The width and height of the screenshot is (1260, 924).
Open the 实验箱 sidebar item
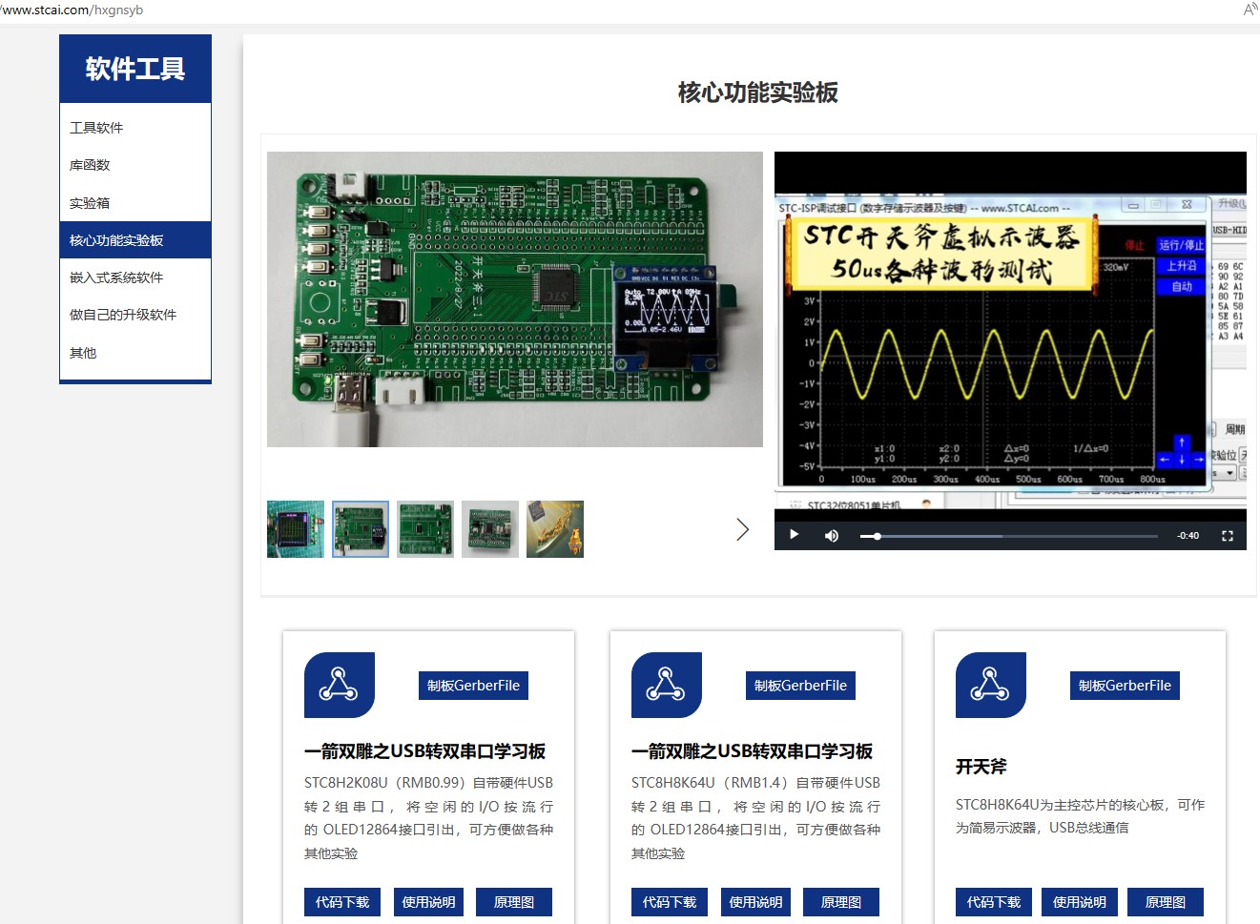tap(135, 203)
